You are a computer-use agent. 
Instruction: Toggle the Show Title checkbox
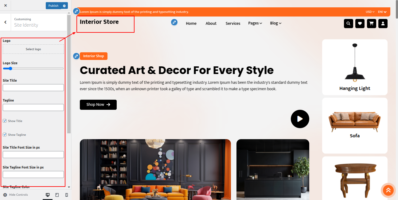click(5, 121)
